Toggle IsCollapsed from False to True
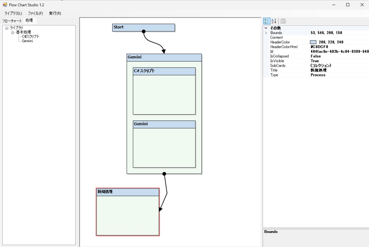This screenshot has height=247, width=369. [x=317, y=56]
